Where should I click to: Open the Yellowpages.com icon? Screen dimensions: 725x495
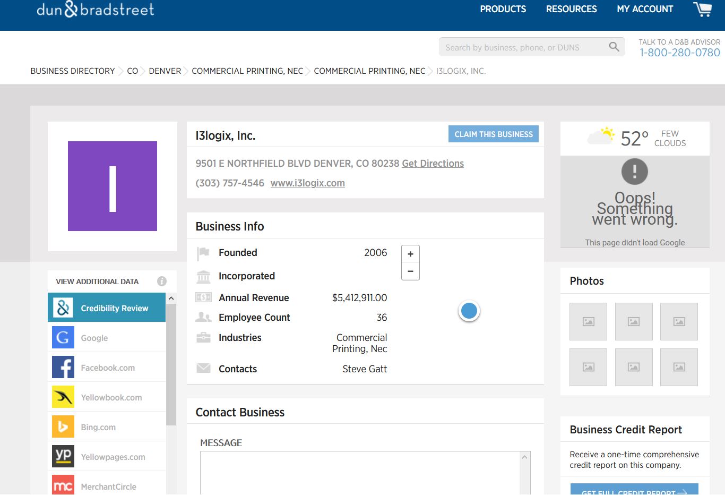pyautogui.click(x=63, y=456)
